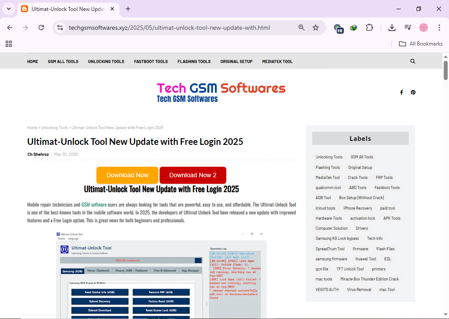Open MEDIATEK TOOL menu item
This screenshot has width=449, height=319.
(x=278, y=61)
